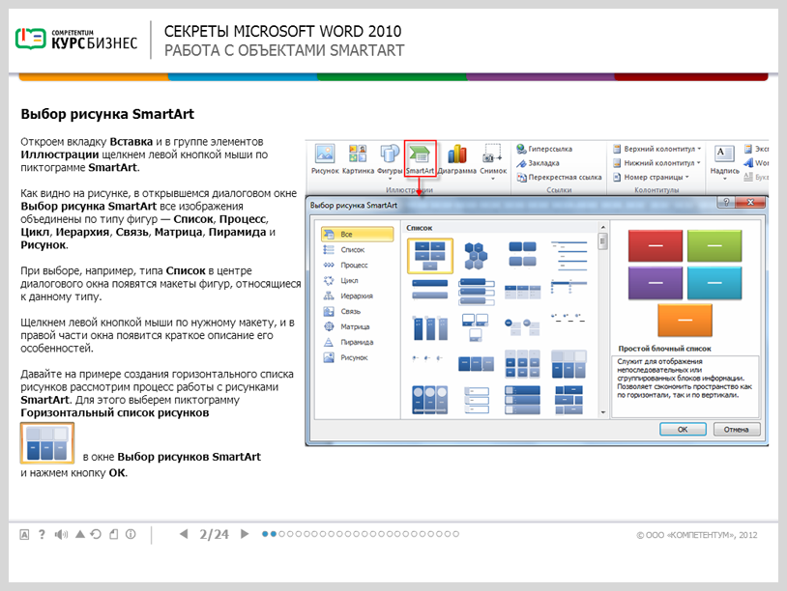Expand the Снимок dropdown arrow
This screenshot has height=591, width=787.
pyautogui.click(x=493, y=179)
